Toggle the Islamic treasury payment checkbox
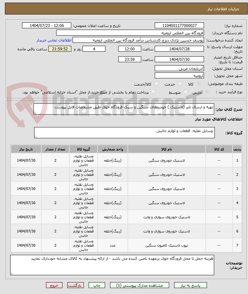This screenshot has width=248, height=294. [153, 92]
